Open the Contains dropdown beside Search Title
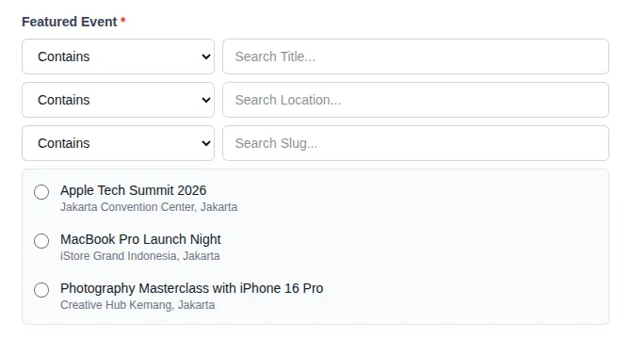The height and width of the screenshot is (355, 631). 118,56
